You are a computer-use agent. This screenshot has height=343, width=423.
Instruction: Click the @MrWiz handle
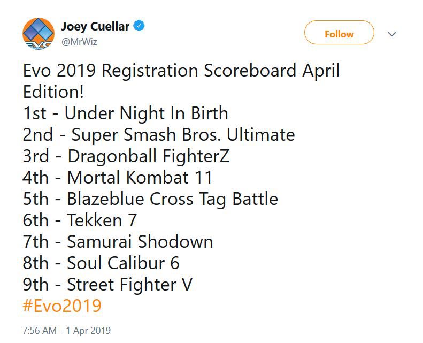pos(79,41)
